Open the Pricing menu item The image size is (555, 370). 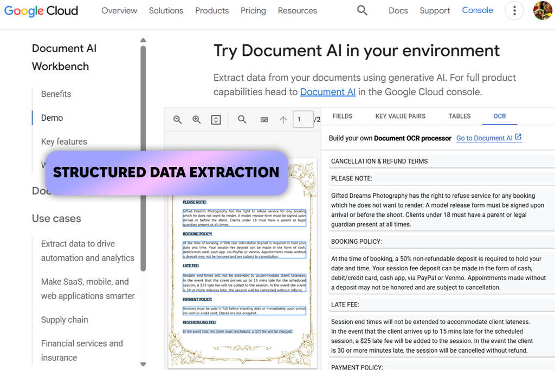point(254,11)
